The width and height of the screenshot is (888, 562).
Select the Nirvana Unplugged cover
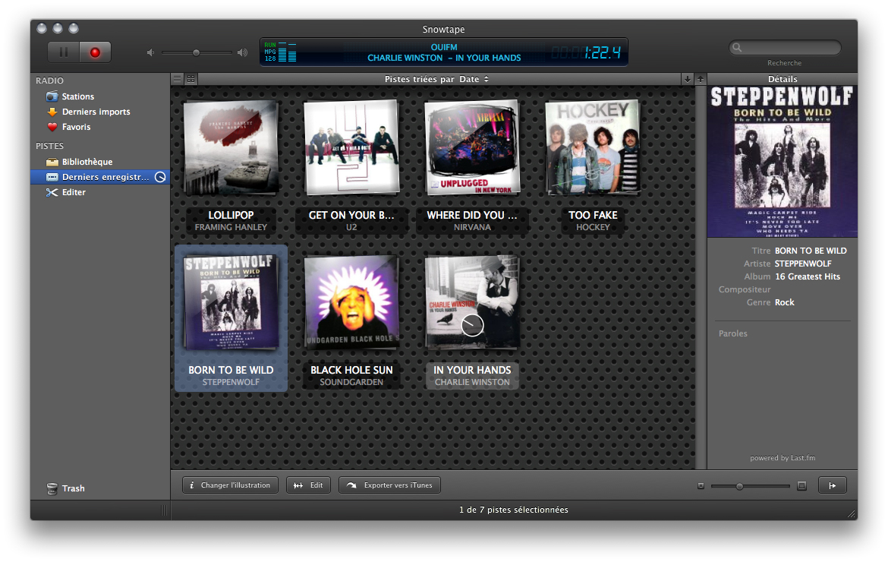pyautogui.click(x=472, y=147)
